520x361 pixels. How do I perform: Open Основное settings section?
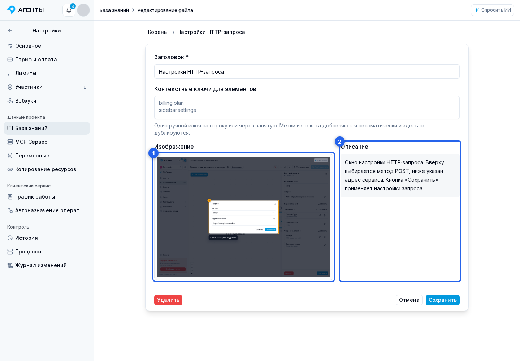47,46
